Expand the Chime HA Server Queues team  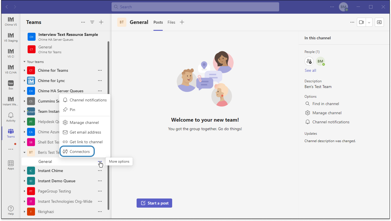[x=24, y=91]
